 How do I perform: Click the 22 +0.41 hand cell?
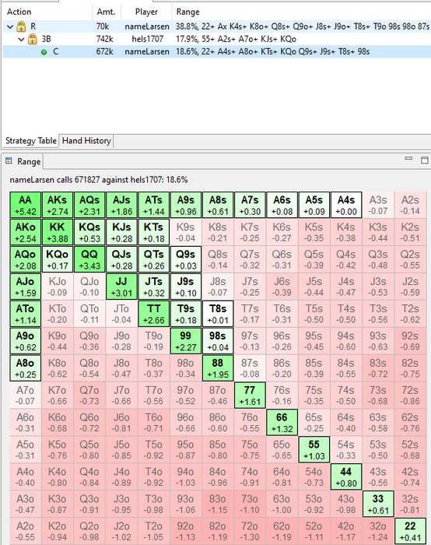coord(410,531)
